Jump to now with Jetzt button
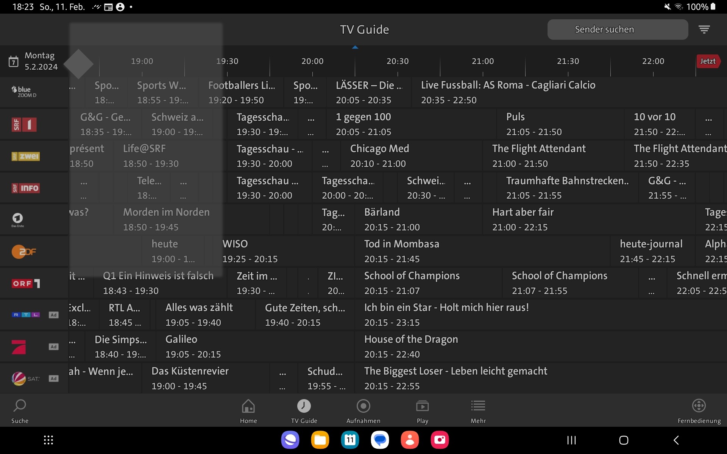This screenshot has width=727, height=454. [x=708, y=61]
